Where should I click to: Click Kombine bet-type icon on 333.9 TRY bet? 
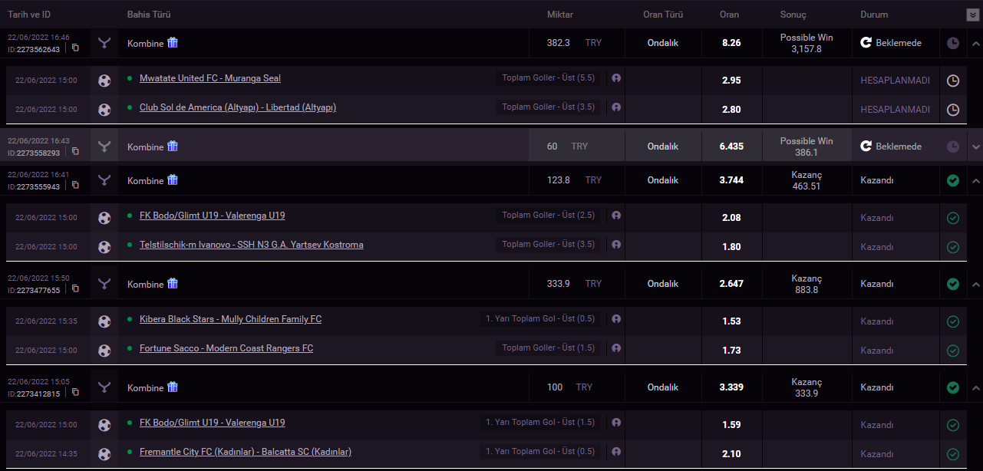pos(104,284)
